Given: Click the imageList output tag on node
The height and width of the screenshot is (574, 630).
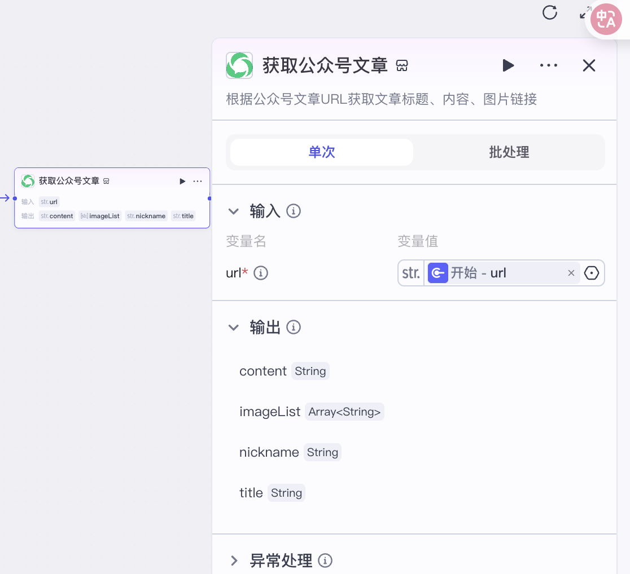Looking at the screenshot, I should [100, 216].
